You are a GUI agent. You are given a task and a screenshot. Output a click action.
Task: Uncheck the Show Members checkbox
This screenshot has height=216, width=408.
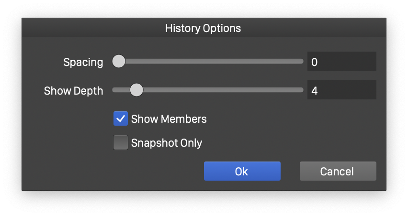click(x=121, y=119)
